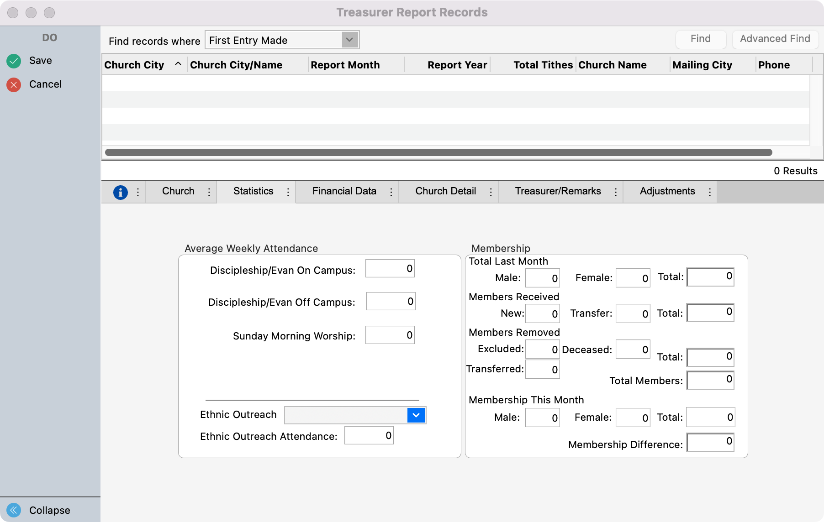This screenshot has height=522, width=824.
Task: Select the Church tab
Action: tap(177, 191)
